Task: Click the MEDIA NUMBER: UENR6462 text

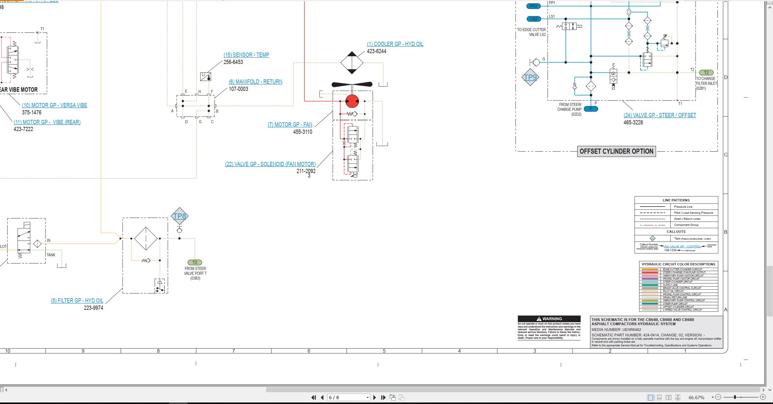Action: [x=616, y=329]
